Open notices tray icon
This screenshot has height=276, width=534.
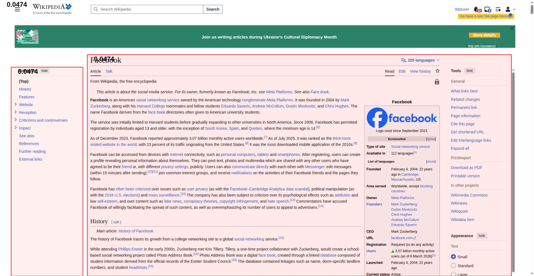click(x=488, y=9)
